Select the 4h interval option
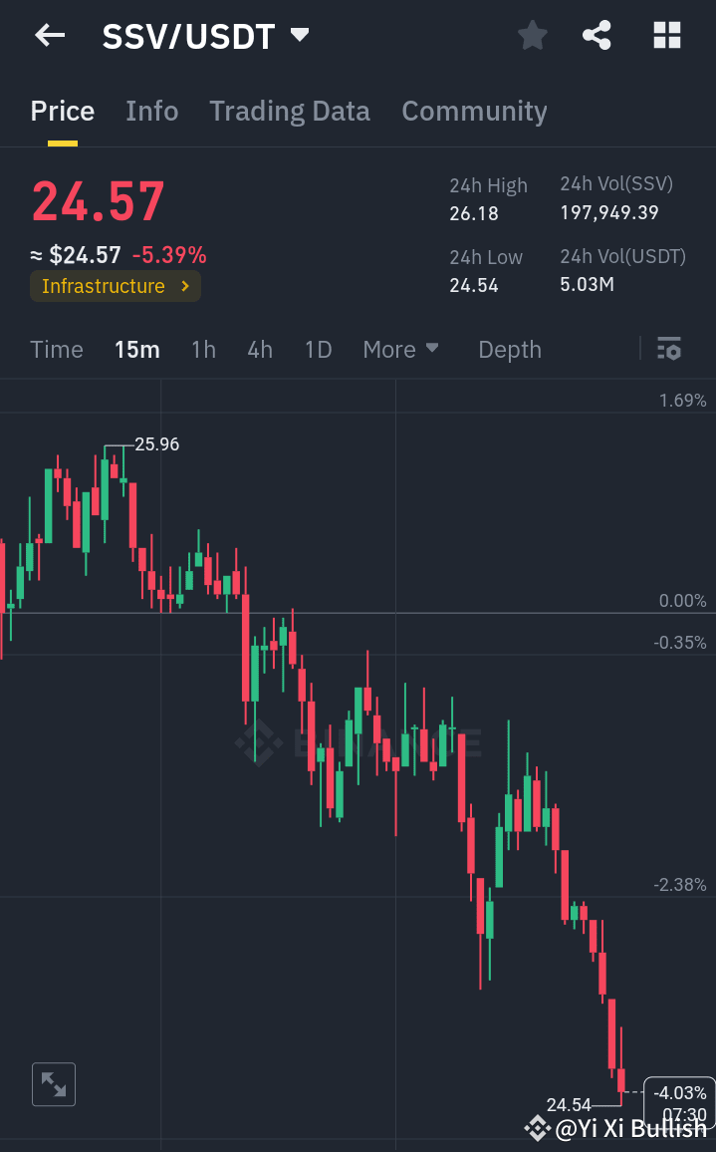This screenshot has width=716, height=1152. tap(259, 349)
